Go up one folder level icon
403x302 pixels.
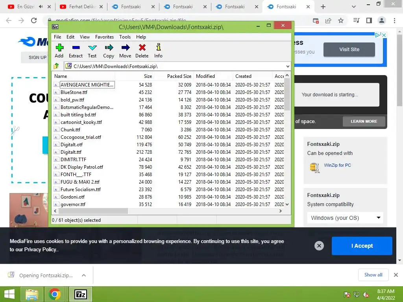pos(56,66)
